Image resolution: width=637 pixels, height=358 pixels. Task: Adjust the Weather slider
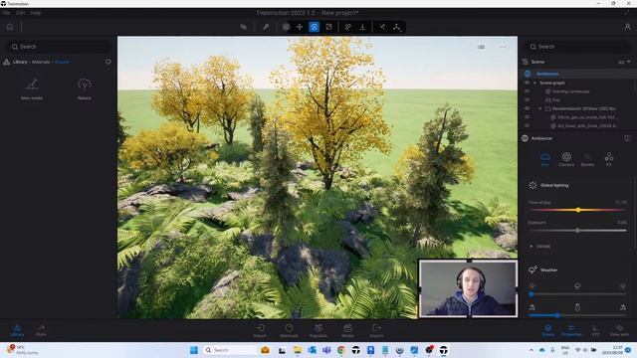tap(577, 294)
